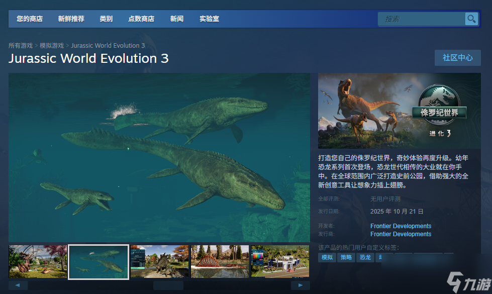The width and height of the screenshot is (492, 294).
Task: Click the right arrow of screenshot strip
Action: 301,285
